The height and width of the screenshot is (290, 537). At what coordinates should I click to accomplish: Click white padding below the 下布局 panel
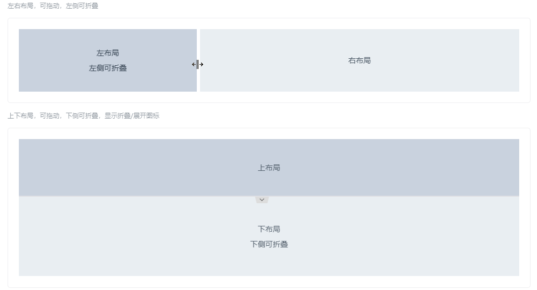coord(268,281)
